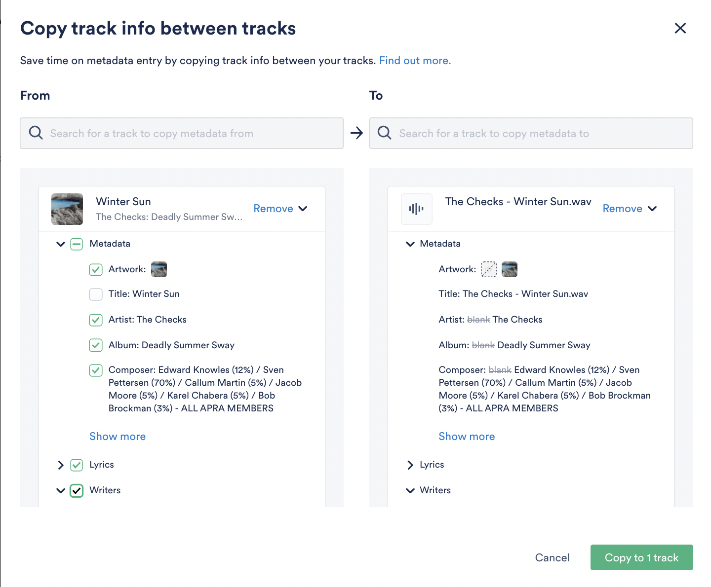Click the audio waveform icon on the wav track

(x=416, y=209)
